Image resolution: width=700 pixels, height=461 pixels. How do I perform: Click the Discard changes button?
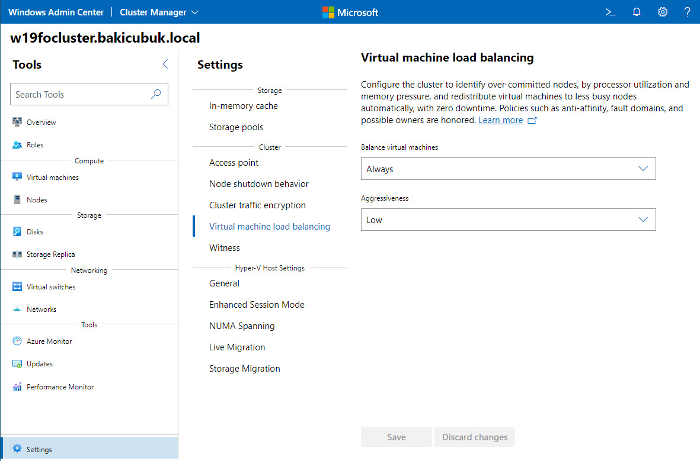[x=475, y=437]
